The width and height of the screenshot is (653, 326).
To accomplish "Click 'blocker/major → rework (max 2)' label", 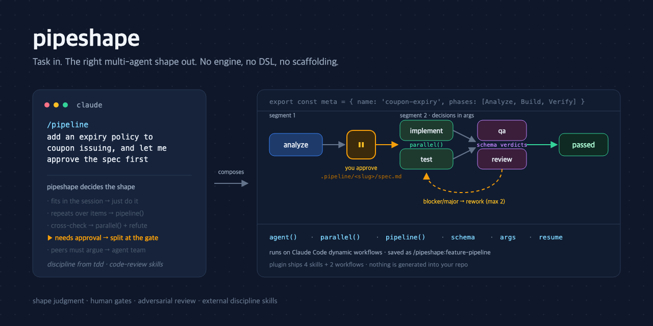I will point(464,202).
